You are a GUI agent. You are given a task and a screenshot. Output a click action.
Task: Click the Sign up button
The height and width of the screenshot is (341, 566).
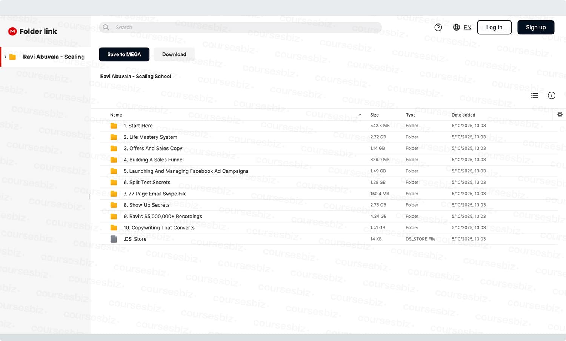(536, 27)
